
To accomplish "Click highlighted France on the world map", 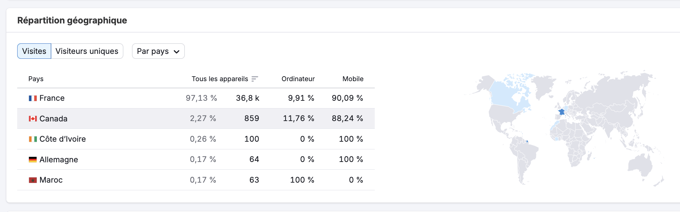I will pos(562,112).
